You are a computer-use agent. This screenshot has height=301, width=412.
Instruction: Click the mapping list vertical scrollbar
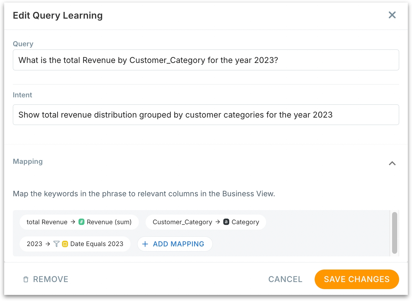[x=395, y=233]
